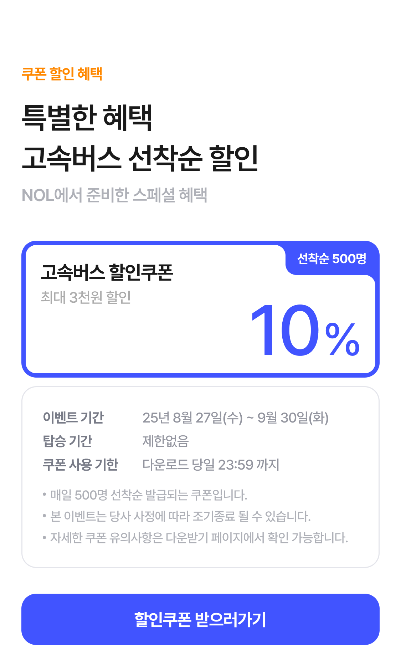
Task: Click the 최대 3천원 할인 subtitle
Action: 86,297
